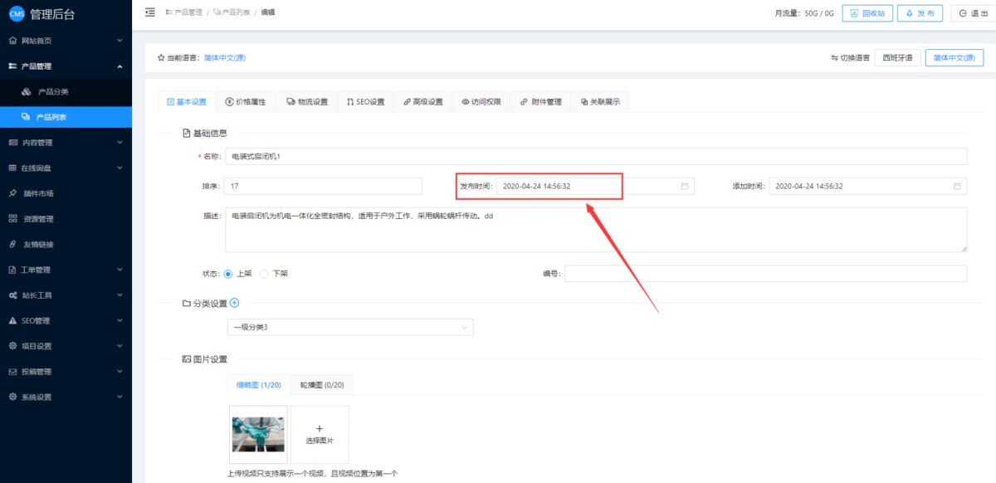Click the CMS logo icon
This screenshot has height=483, width=996.
pos(16,13)
